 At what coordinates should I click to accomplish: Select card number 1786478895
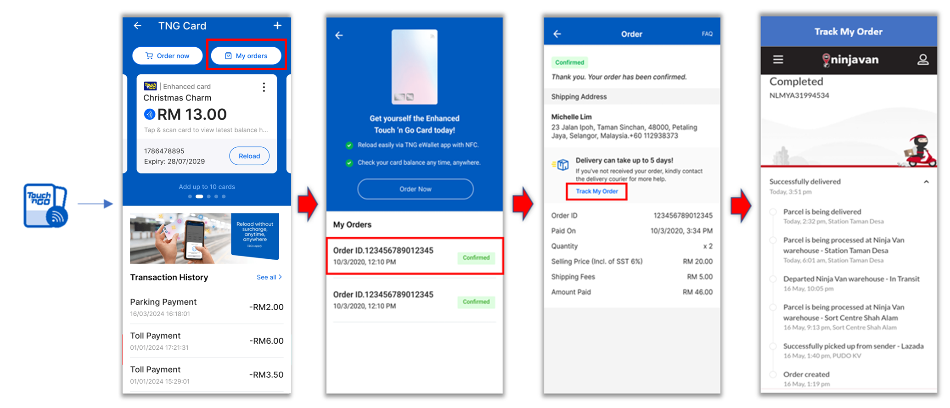point(164,151)
